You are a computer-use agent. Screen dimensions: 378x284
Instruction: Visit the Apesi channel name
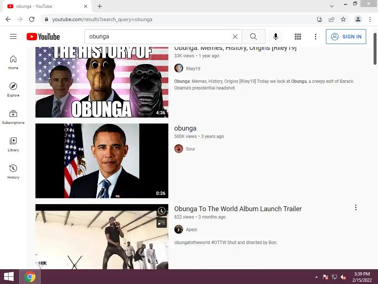point(192,229)
